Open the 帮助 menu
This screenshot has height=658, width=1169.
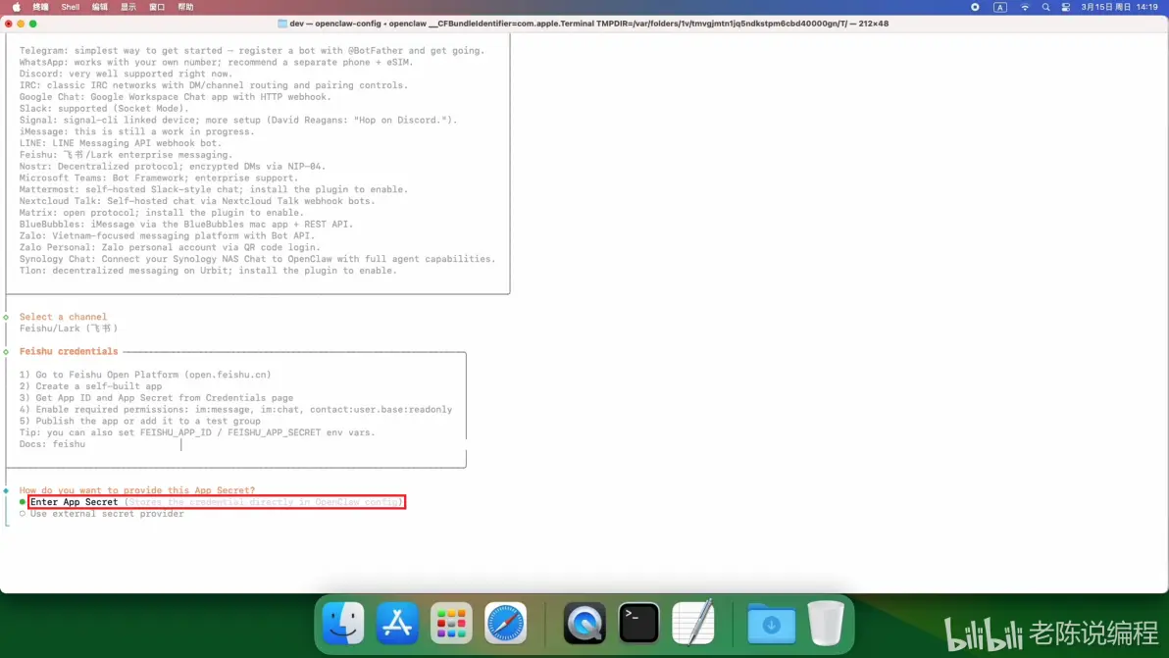click(x=185, y=7)
